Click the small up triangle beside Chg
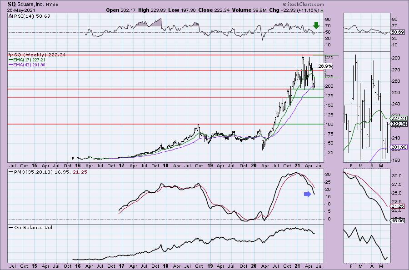 coord(322,11)
